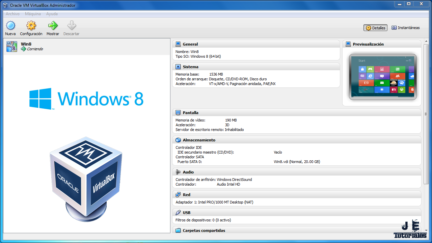Open the Sistema settings header link
Screen dimensions: 432x243
point(191,67)
